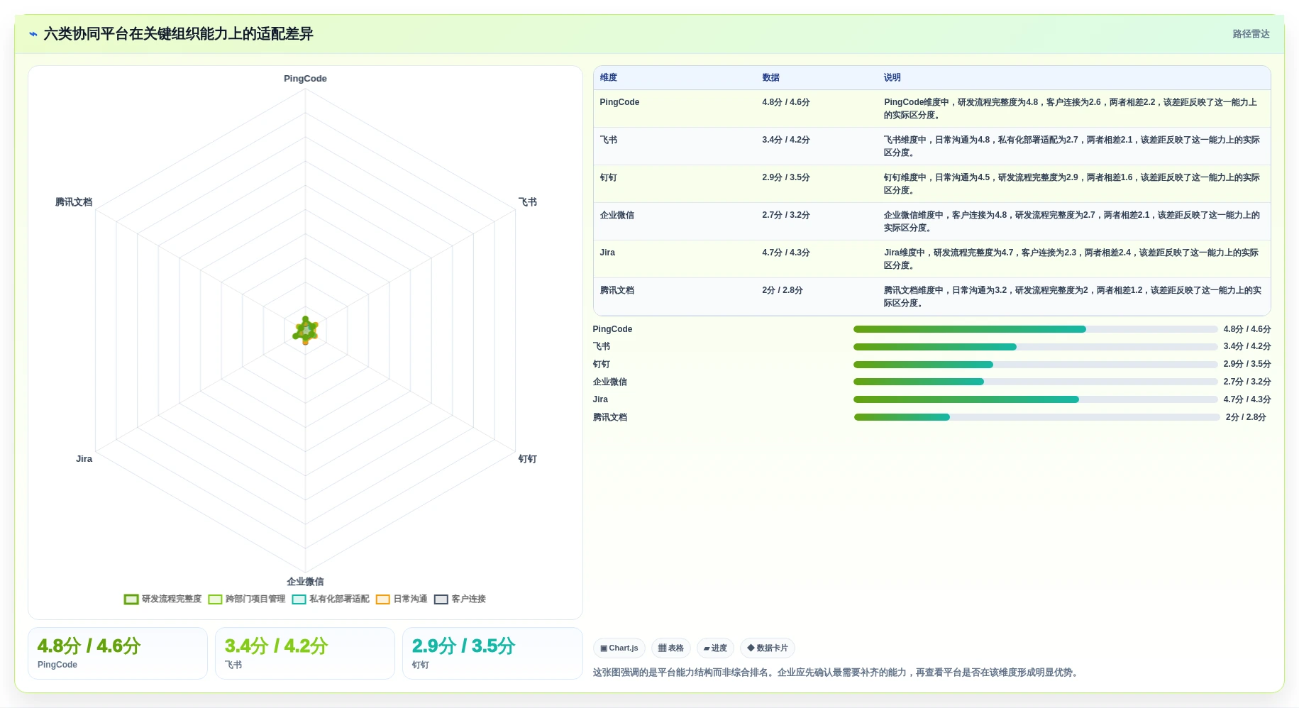Click the Jira progress bar

1035,399
